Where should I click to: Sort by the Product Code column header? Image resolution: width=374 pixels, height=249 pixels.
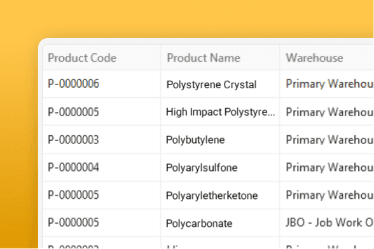(82, 58)
